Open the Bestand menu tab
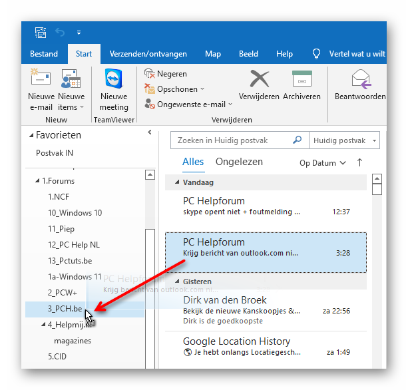Image resolution: width=408 pixels, height=390 pixels. point(44,54)
